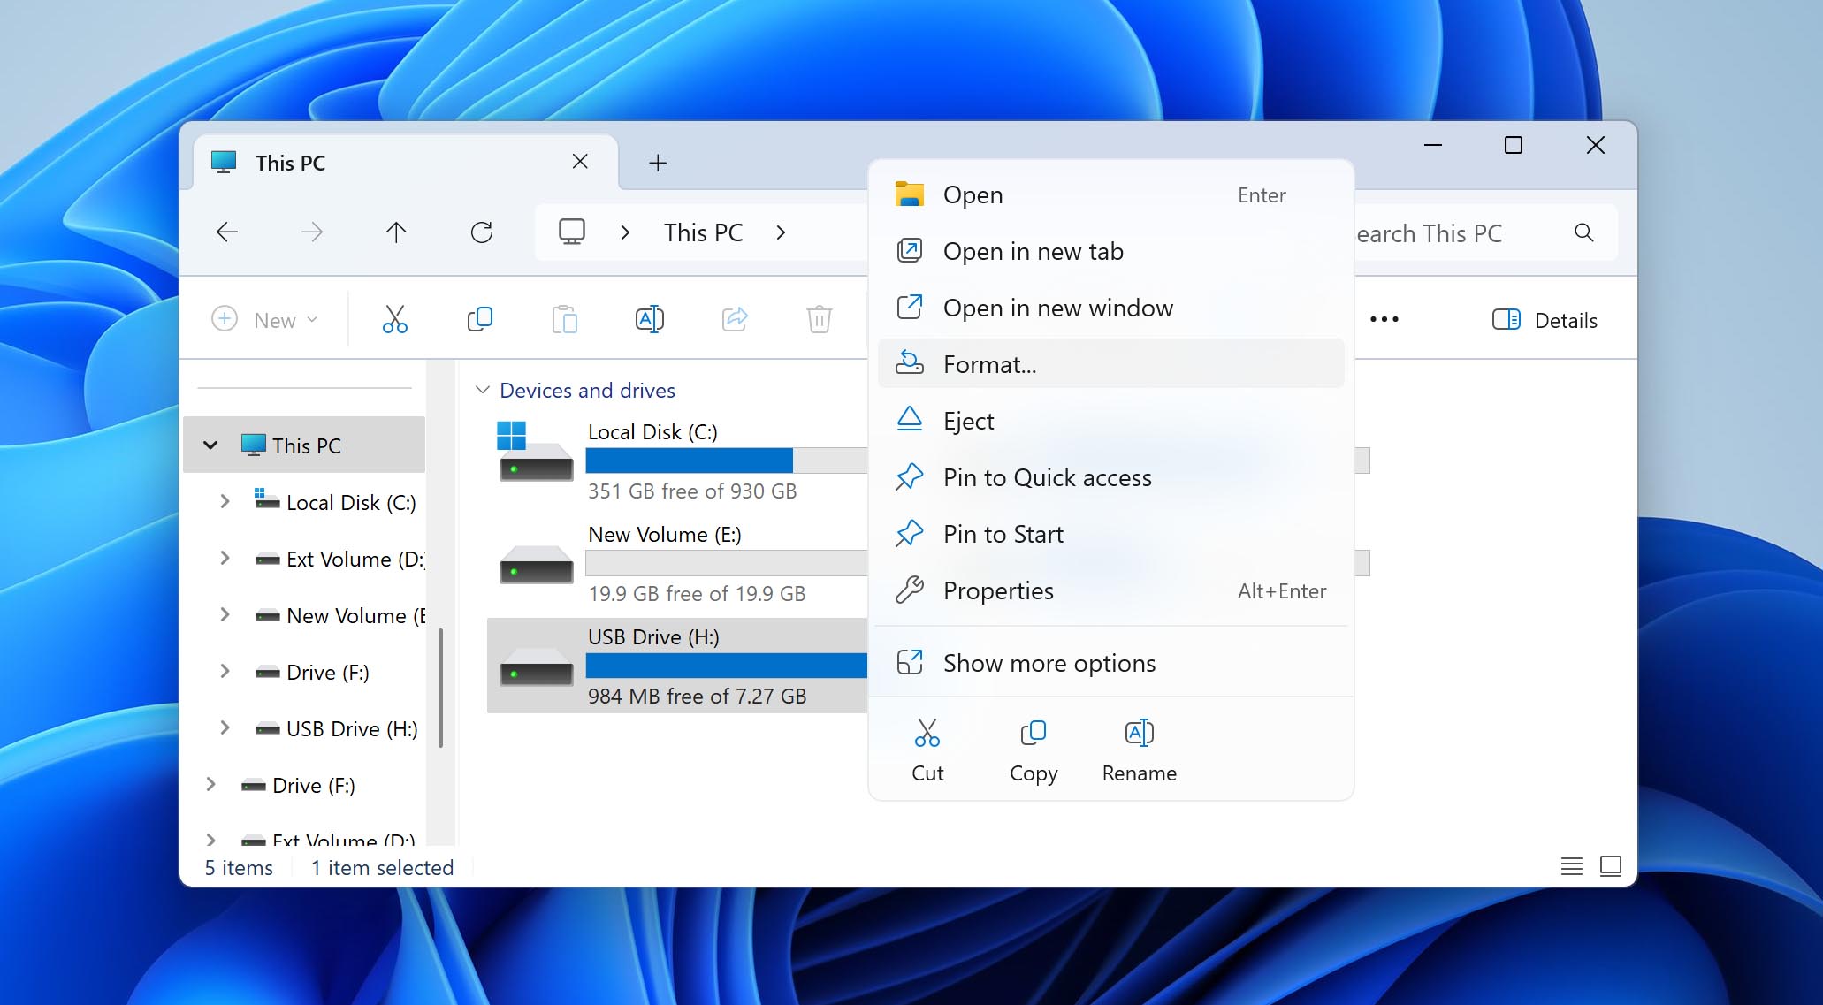The height and width of the screenshot is (1005, 1823).
Task: Click Show more options
Action: click(1110, 663)
